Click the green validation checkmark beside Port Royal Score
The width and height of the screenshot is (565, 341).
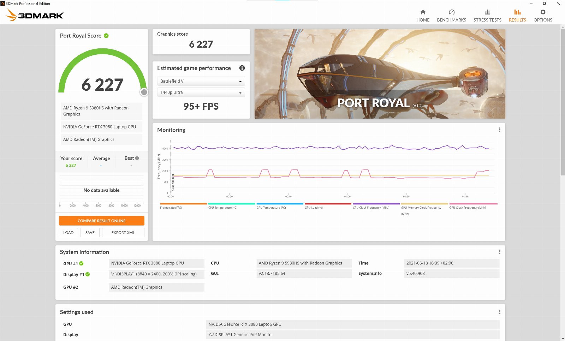click(106, 36)
